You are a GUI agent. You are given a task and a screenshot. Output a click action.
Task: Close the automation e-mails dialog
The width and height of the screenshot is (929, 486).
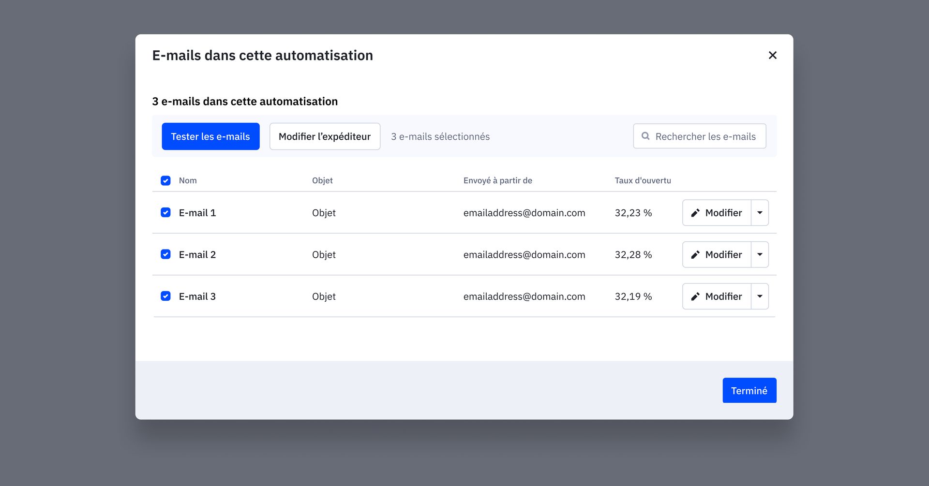772,55
